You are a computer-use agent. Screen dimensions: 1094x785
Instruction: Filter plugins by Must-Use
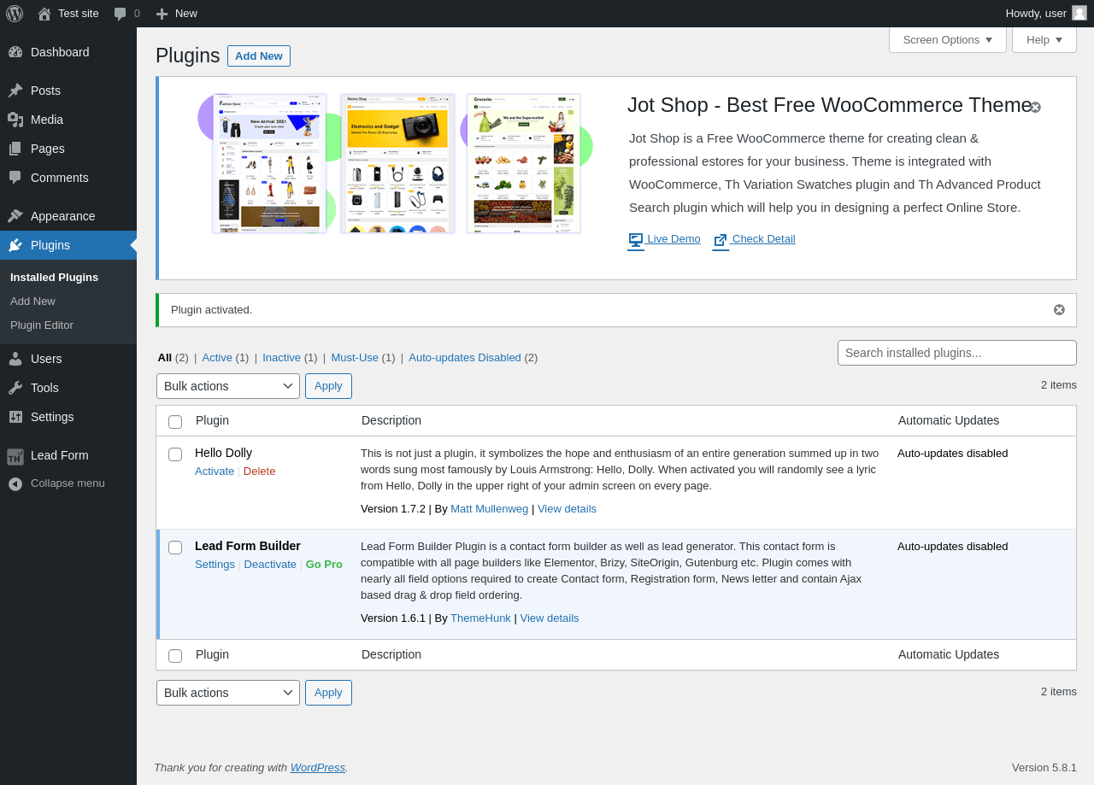[355, 358]
